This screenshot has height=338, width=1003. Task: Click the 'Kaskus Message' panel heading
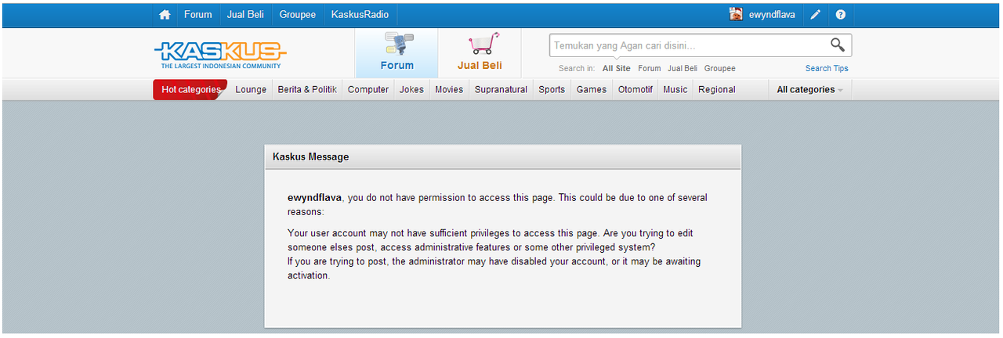pos(311,157)
